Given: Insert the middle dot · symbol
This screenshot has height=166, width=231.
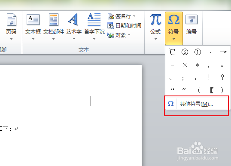Looking at the screenshot, I should (x=211, y=52).
